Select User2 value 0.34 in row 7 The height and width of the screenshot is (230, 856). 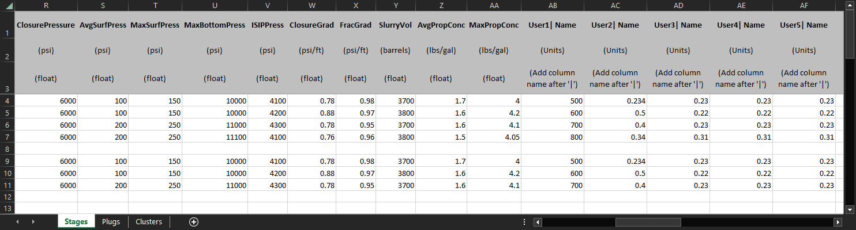[x=615, y=137]
